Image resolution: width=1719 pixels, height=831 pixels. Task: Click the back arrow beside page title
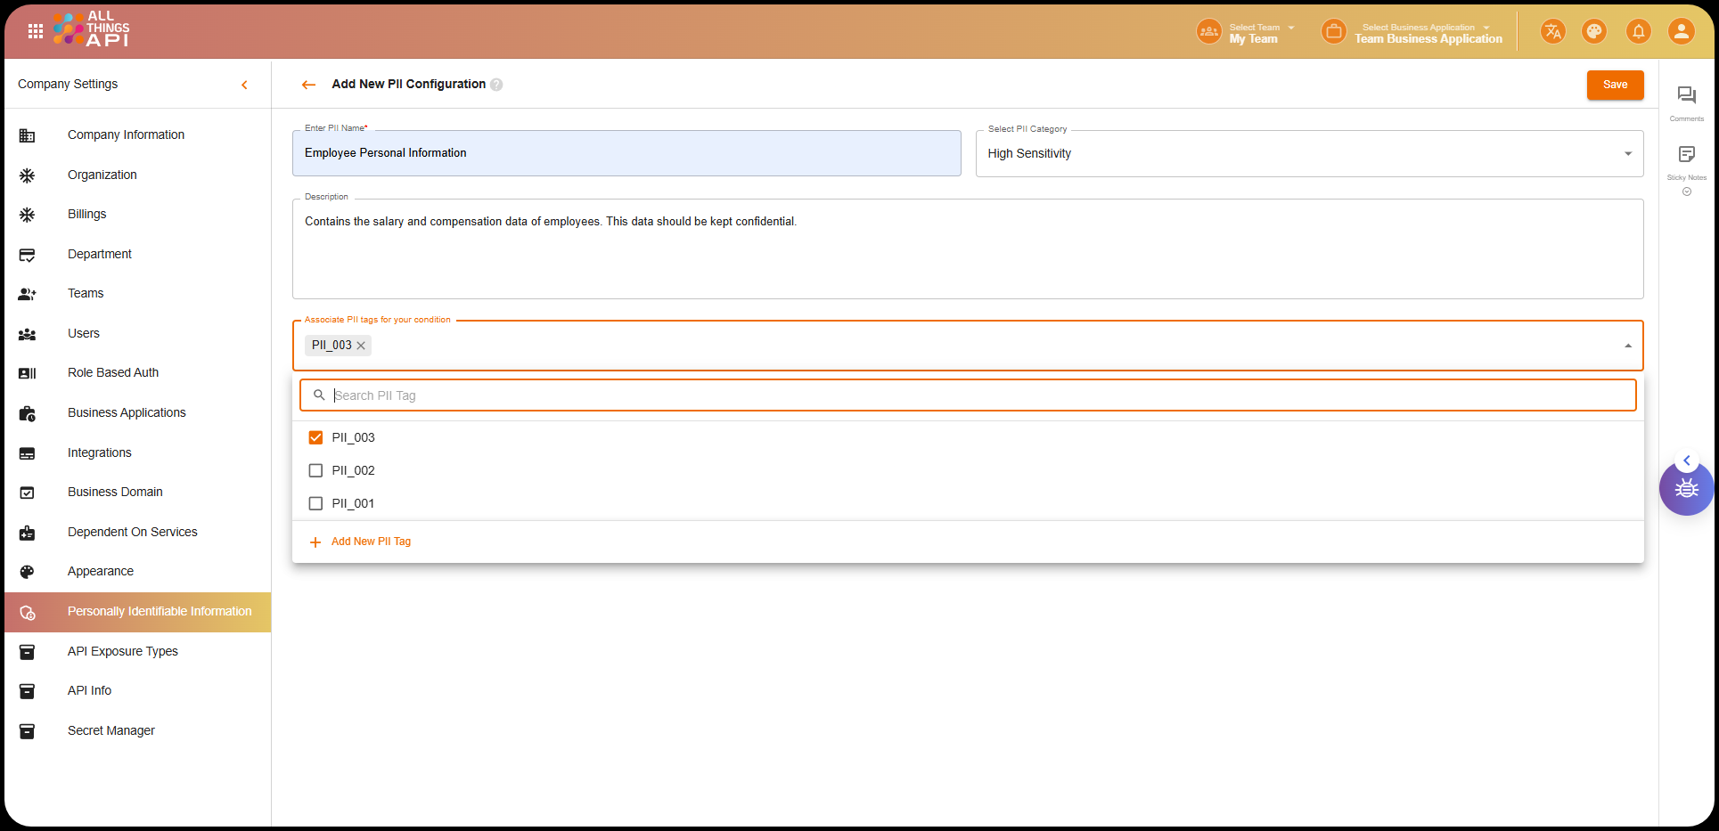click(308, 85)
